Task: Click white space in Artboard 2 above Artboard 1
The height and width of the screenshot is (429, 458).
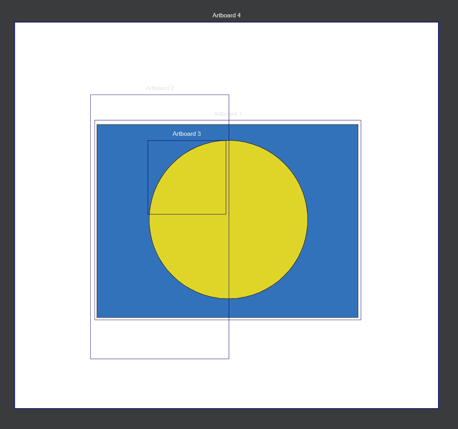Action: pyautogui.click(x=160, y=108)
